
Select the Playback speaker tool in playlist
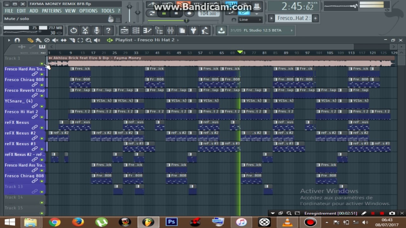point(97,40)
